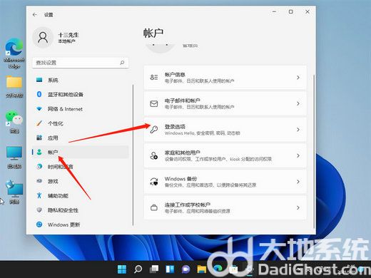This screenshot has height=278, width=371.
Task: Click the 辅助功能 accessibility figure icon
Action: click(39, 195)
